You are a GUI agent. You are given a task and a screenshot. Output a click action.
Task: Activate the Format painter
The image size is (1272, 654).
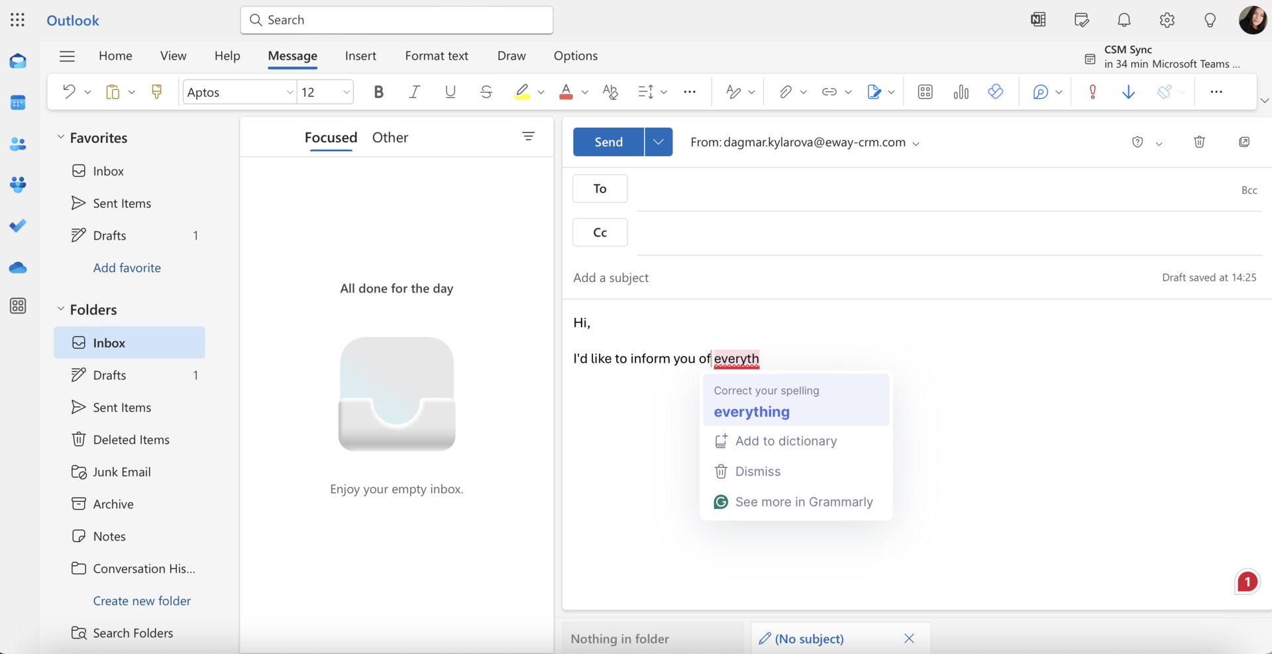[x=157, y=91]
